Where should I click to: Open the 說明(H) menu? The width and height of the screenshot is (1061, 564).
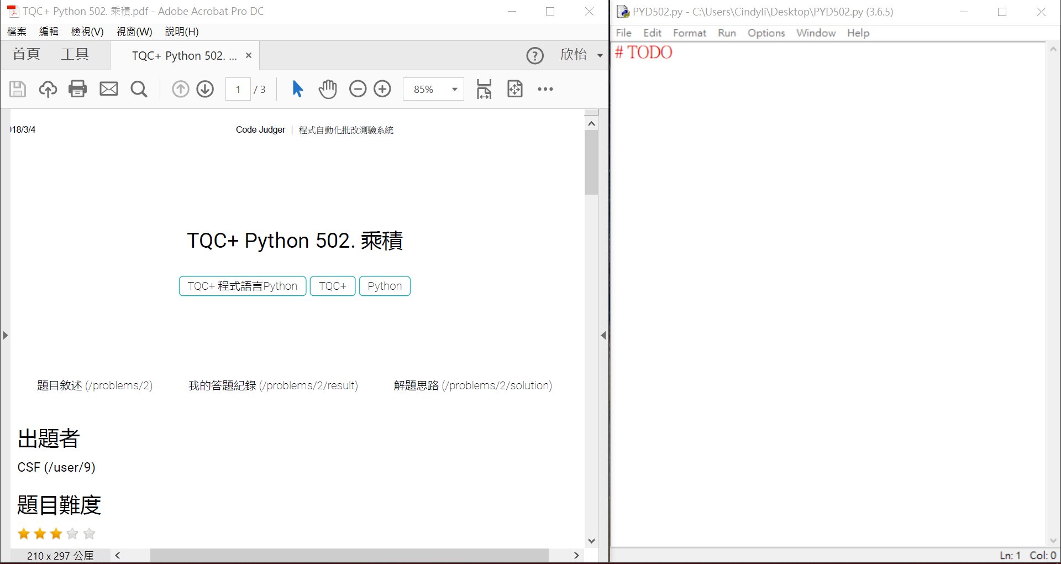click(x=182, y=32)
